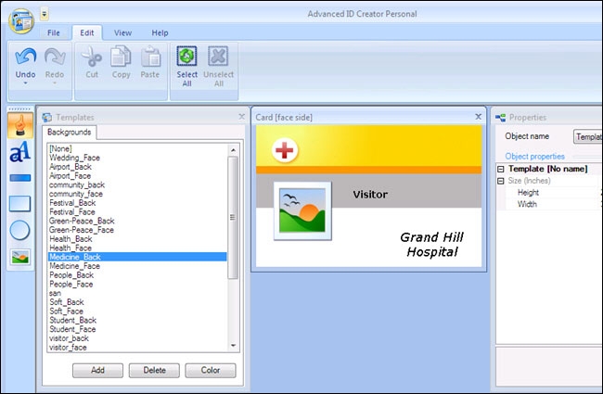Select [None] in the backgrounds list
The image size is (603, 394).
click(137, 148)
